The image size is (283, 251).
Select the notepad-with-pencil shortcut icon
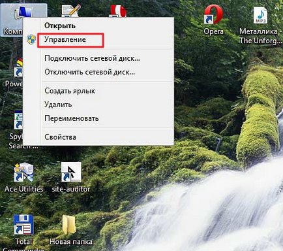pyautogui.click(x=71, y=11)
